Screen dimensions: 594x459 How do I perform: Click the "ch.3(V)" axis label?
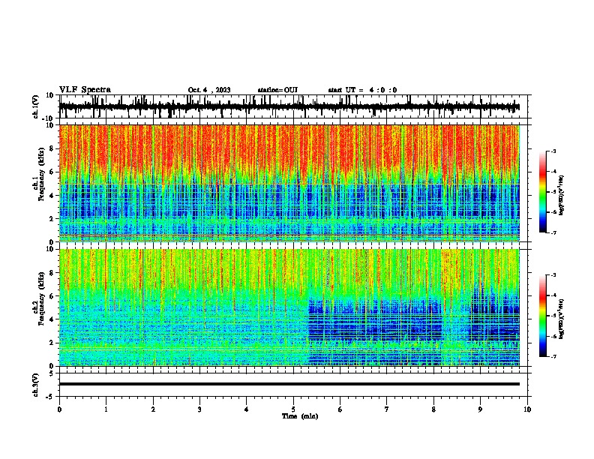(36, 385)
